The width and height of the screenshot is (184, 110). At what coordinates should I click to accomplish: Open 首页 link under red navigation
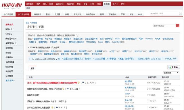click(x=28, y=8)
